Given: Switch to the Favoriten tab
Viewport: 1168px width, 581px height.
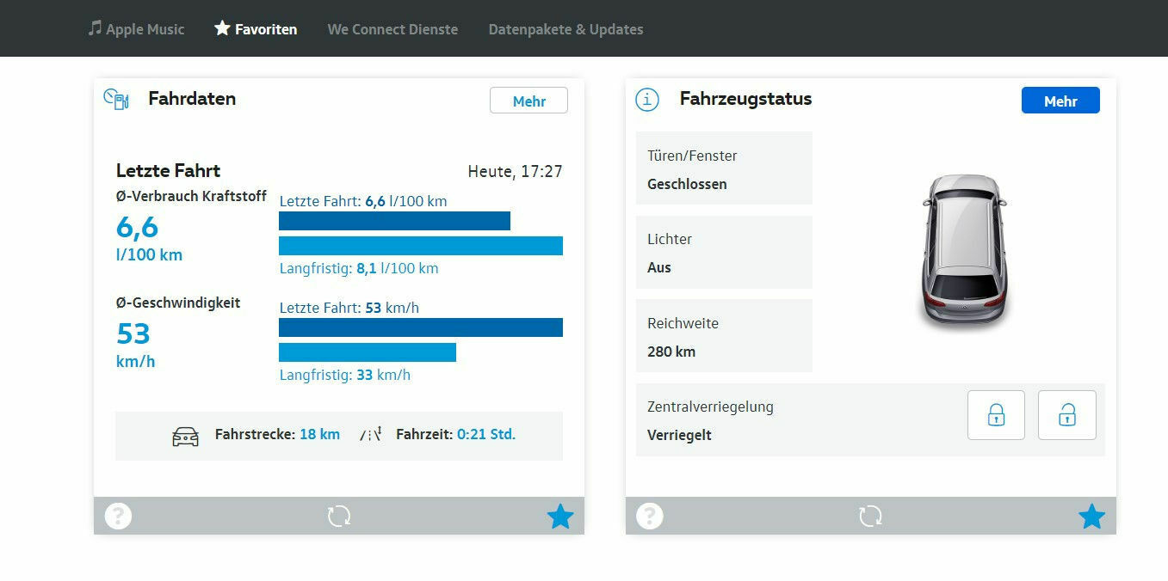Looking at the screenshot, I should click(256, 29).
